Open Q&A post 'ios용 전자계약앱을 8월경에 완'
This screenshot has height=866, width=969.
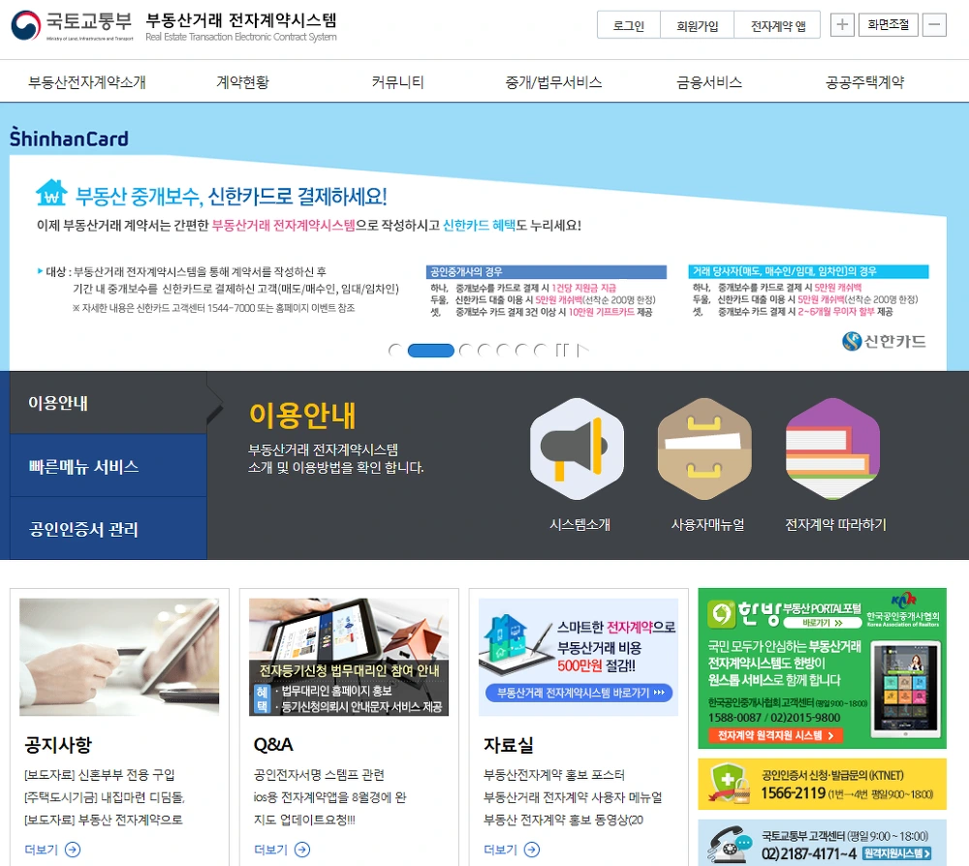[x=330, y=797]
